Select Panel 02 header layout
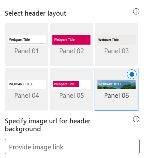 (71, 45)
